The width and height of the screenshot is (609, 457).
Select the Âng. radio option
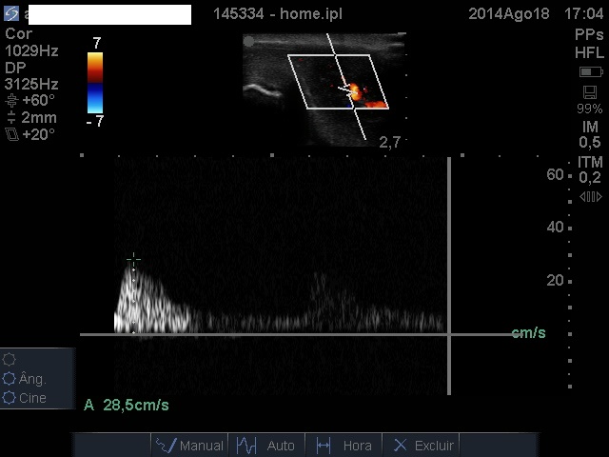pos(10,379)
